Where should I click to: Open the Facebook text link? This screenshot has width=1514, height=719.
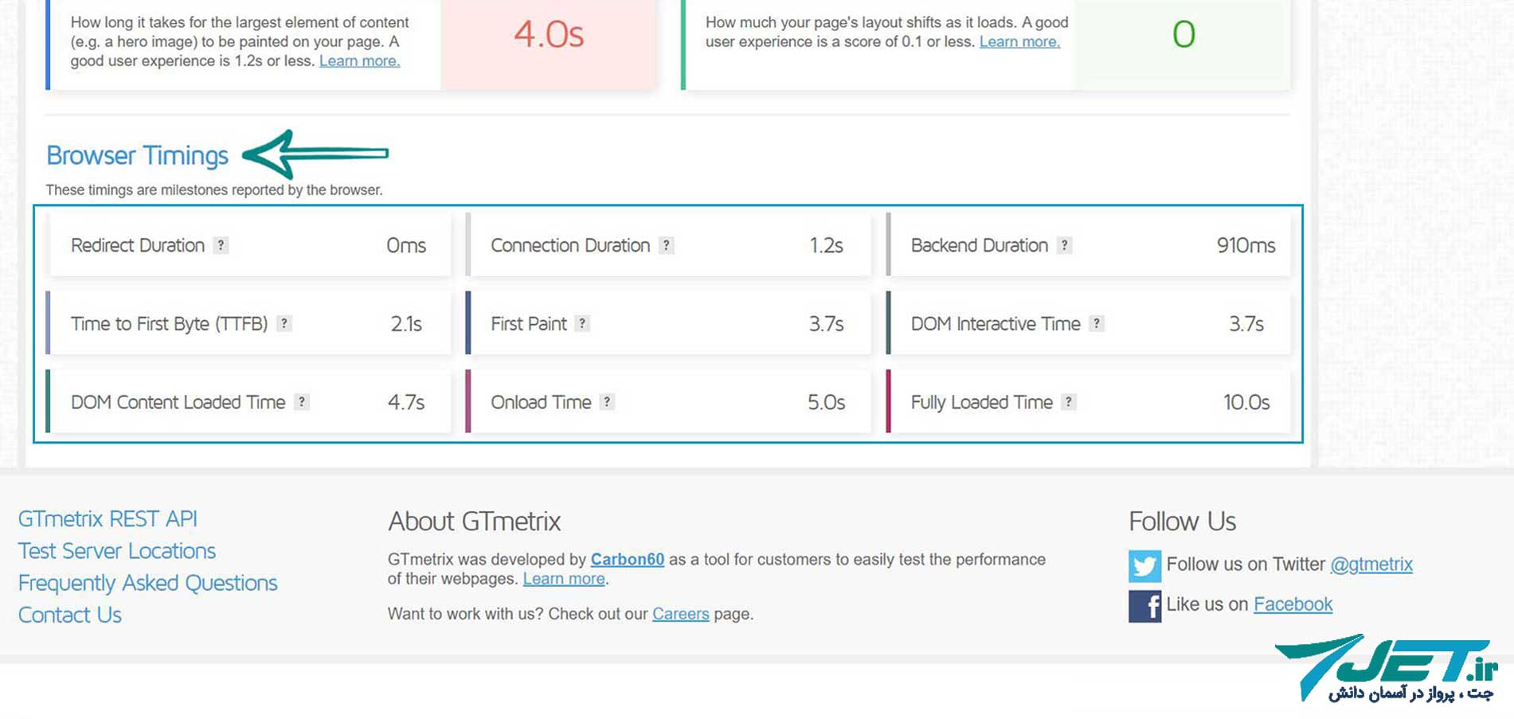click(1293, 604)
